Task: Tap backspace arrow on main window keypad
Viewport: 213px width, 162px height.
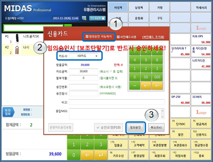Action: pos(87,155)
